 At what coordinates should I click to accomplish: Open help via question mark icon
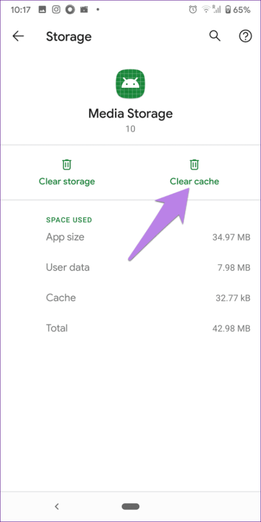point(245,36)
